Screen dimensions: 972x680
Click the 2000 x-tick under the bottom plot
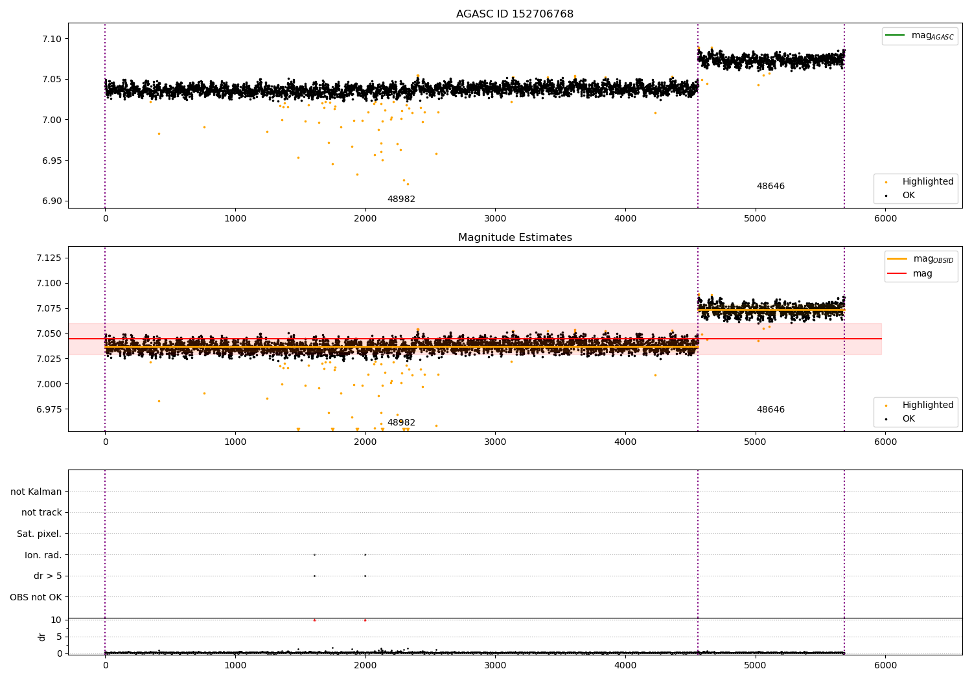[365, 664]
